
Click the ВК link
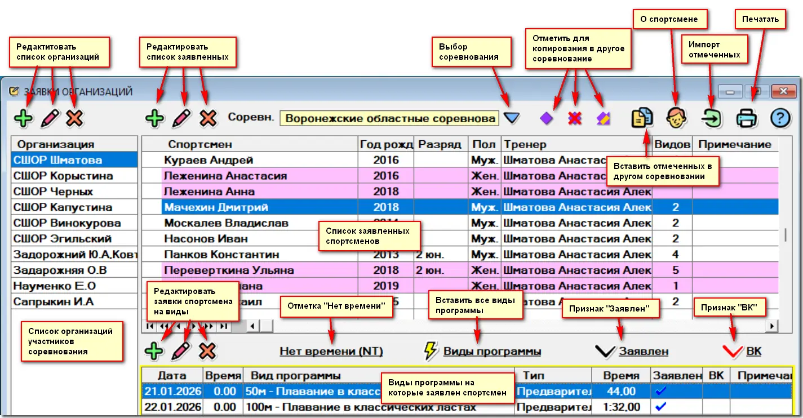click(x=753, y=352)
